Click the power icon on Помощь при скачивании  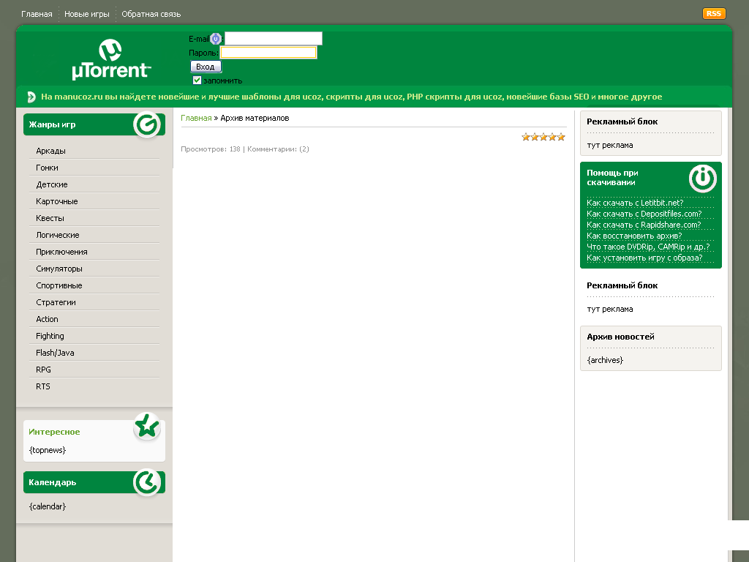tap(703, 179)
